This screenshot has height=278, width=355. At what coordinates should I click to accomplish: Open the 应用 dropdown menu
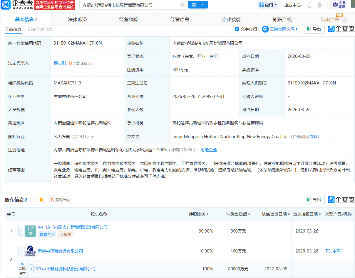(x=268, y=5)
